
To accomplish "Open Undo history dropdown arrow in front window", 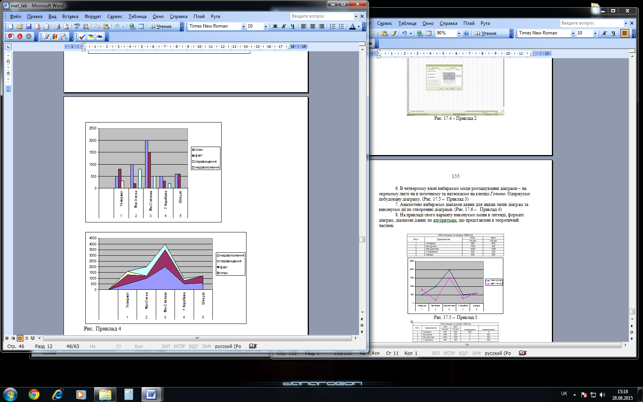I will coord(123,26).
